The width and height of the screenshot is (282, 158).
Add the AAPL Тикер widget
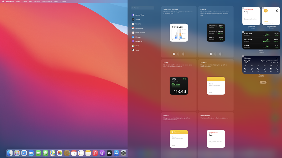click(x=179, y=86)
